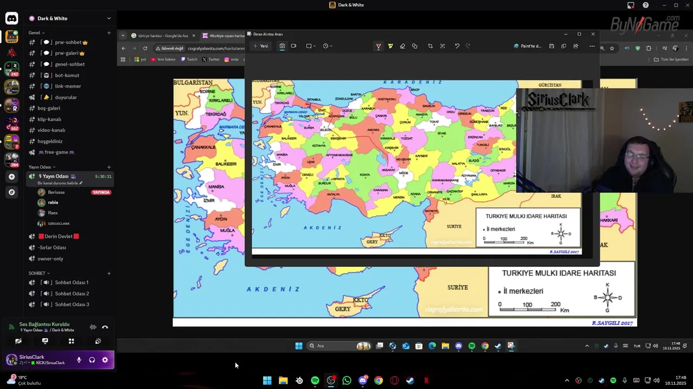
Task: Click the add a server plus icon
Action: pyautogui.click(x=12, y=177)
